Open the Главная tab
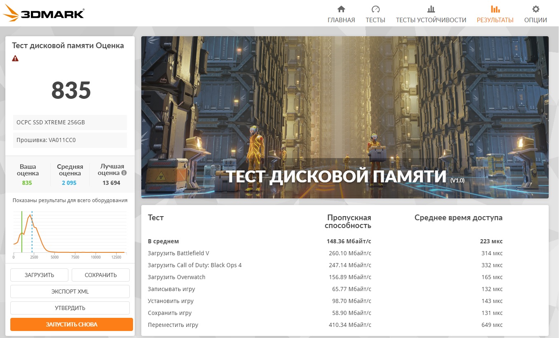Screen dimensions: 559x338 (341, 20)
